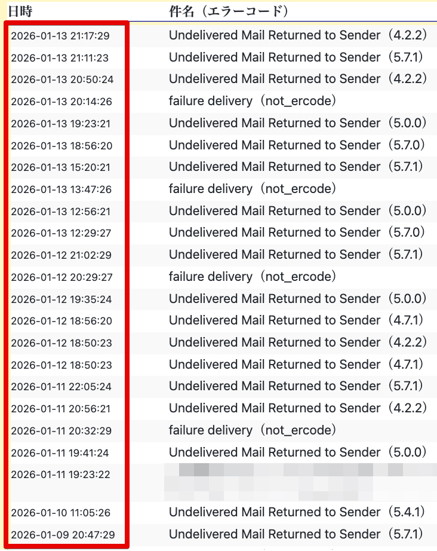Open the 2026-01-13 12:56:21 entry's subject text
This screenshot has height=551, width=437.
[x=298, y=211]
